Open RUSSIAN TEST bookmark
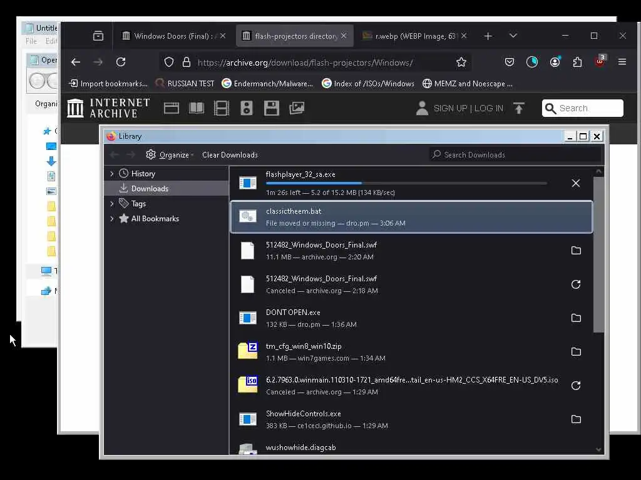This screenshot has width=641, height=480. click(x=185, y=84)
